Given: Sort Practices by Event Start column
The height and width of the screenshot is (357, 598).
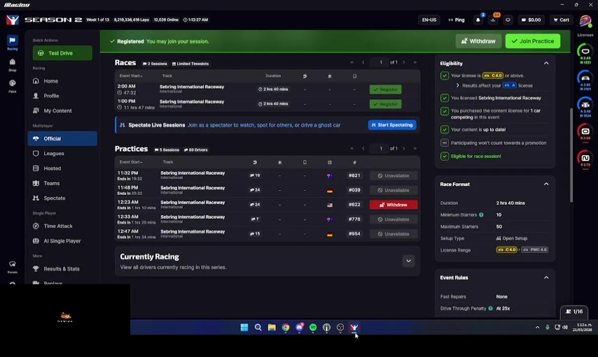Looking at the screenshot, I should [x=131, y=162].
